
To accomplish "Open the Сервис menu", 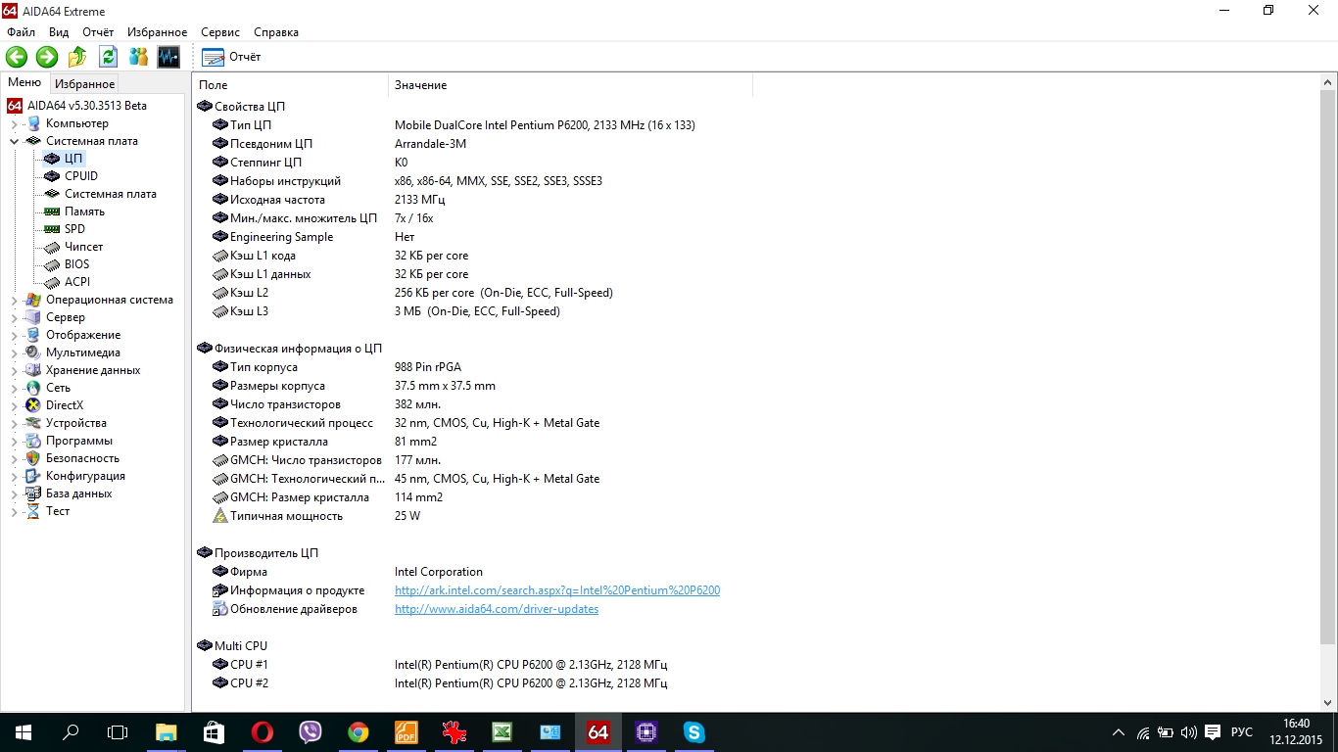I will pos(220,32).
